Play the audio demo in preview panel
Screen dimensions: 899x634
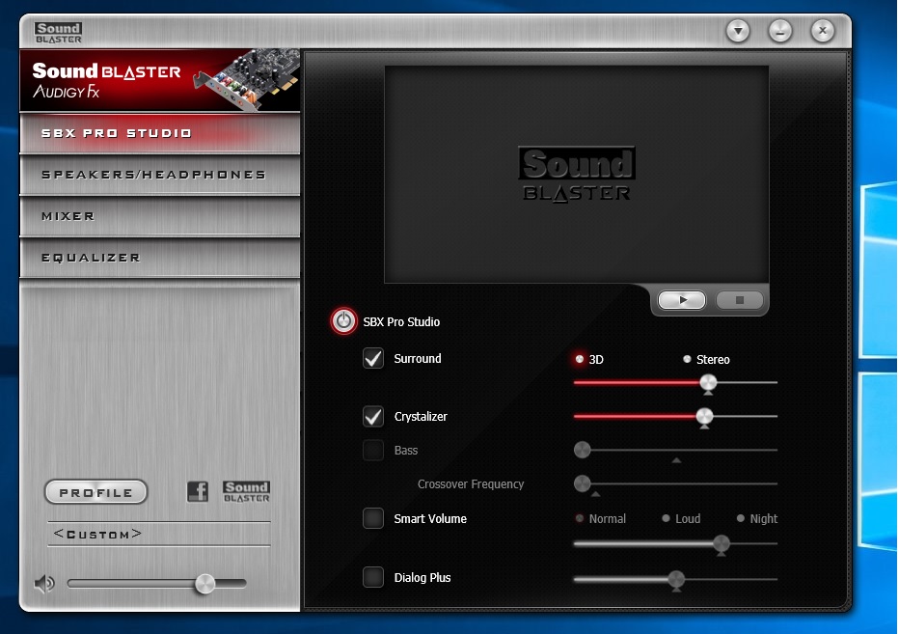point(682,300)
